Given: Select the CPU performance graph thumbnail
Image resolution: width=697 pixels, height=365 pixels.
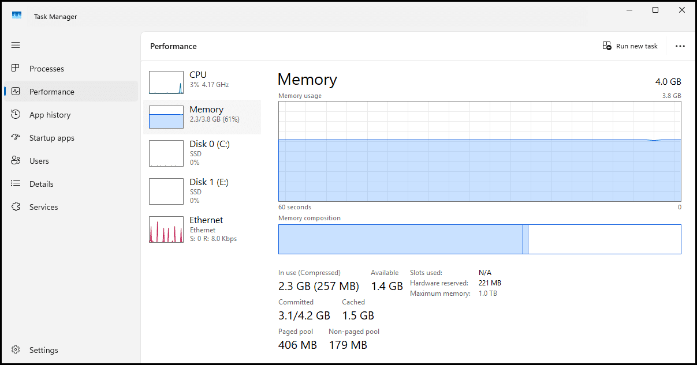Looking at the screenshot, I should (166, 82).
